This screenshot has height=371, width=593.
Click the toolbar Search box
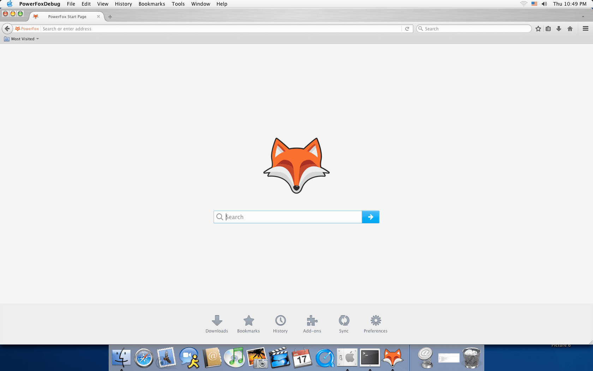click(474, 29)
